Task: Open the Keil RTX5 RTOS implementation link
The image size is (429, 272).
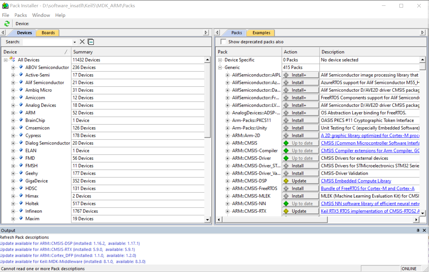Action: tap(370, 211)
